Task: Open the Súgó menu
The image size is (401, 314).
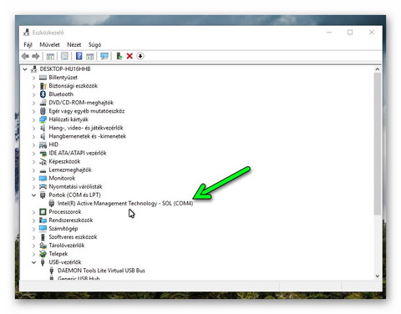Action: (x=94, y=44)
